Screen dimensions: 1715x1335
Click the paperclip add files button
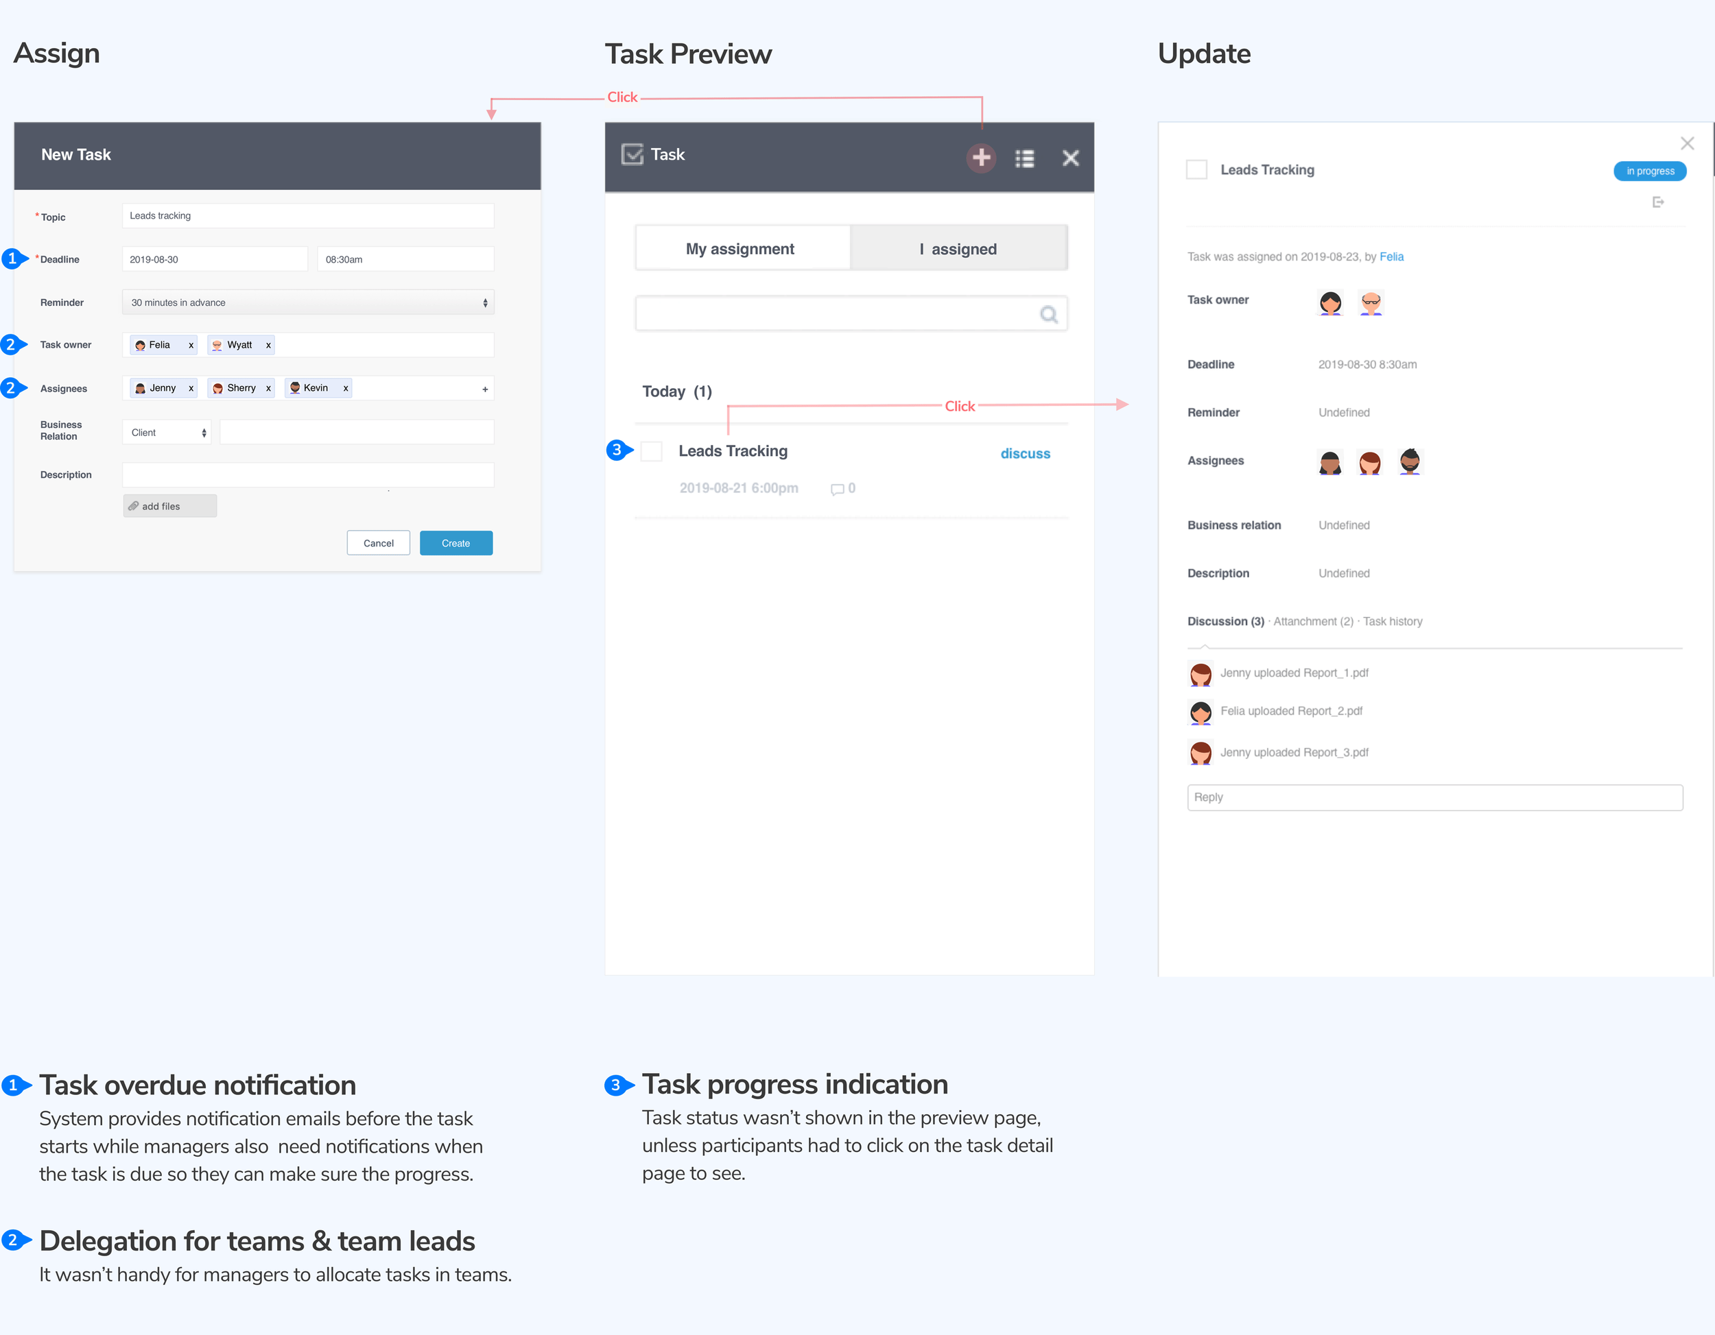point(169,506)
